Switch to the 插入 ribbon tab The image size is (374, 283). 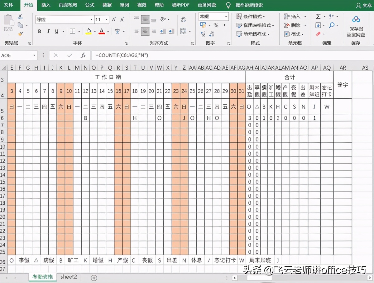(x=46, y=5)
